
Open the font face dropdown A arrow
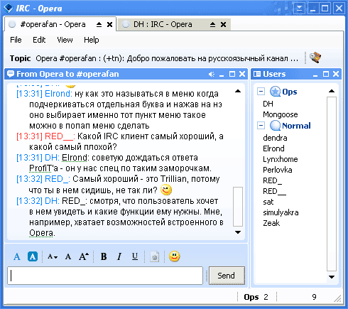coord(53,257)
